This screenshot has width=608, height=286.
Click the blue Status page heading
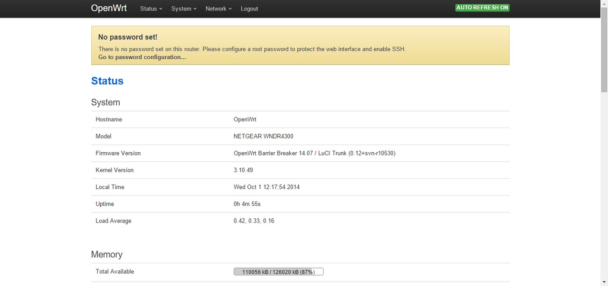(x=107, y=81)
